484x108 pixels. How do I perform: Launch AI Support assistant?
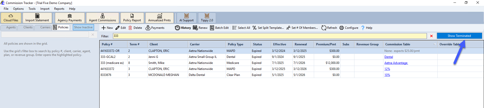(187, 18)
